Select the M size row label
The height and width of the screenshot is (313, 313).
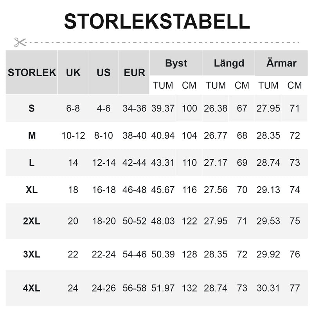click(x=32, y=136)
